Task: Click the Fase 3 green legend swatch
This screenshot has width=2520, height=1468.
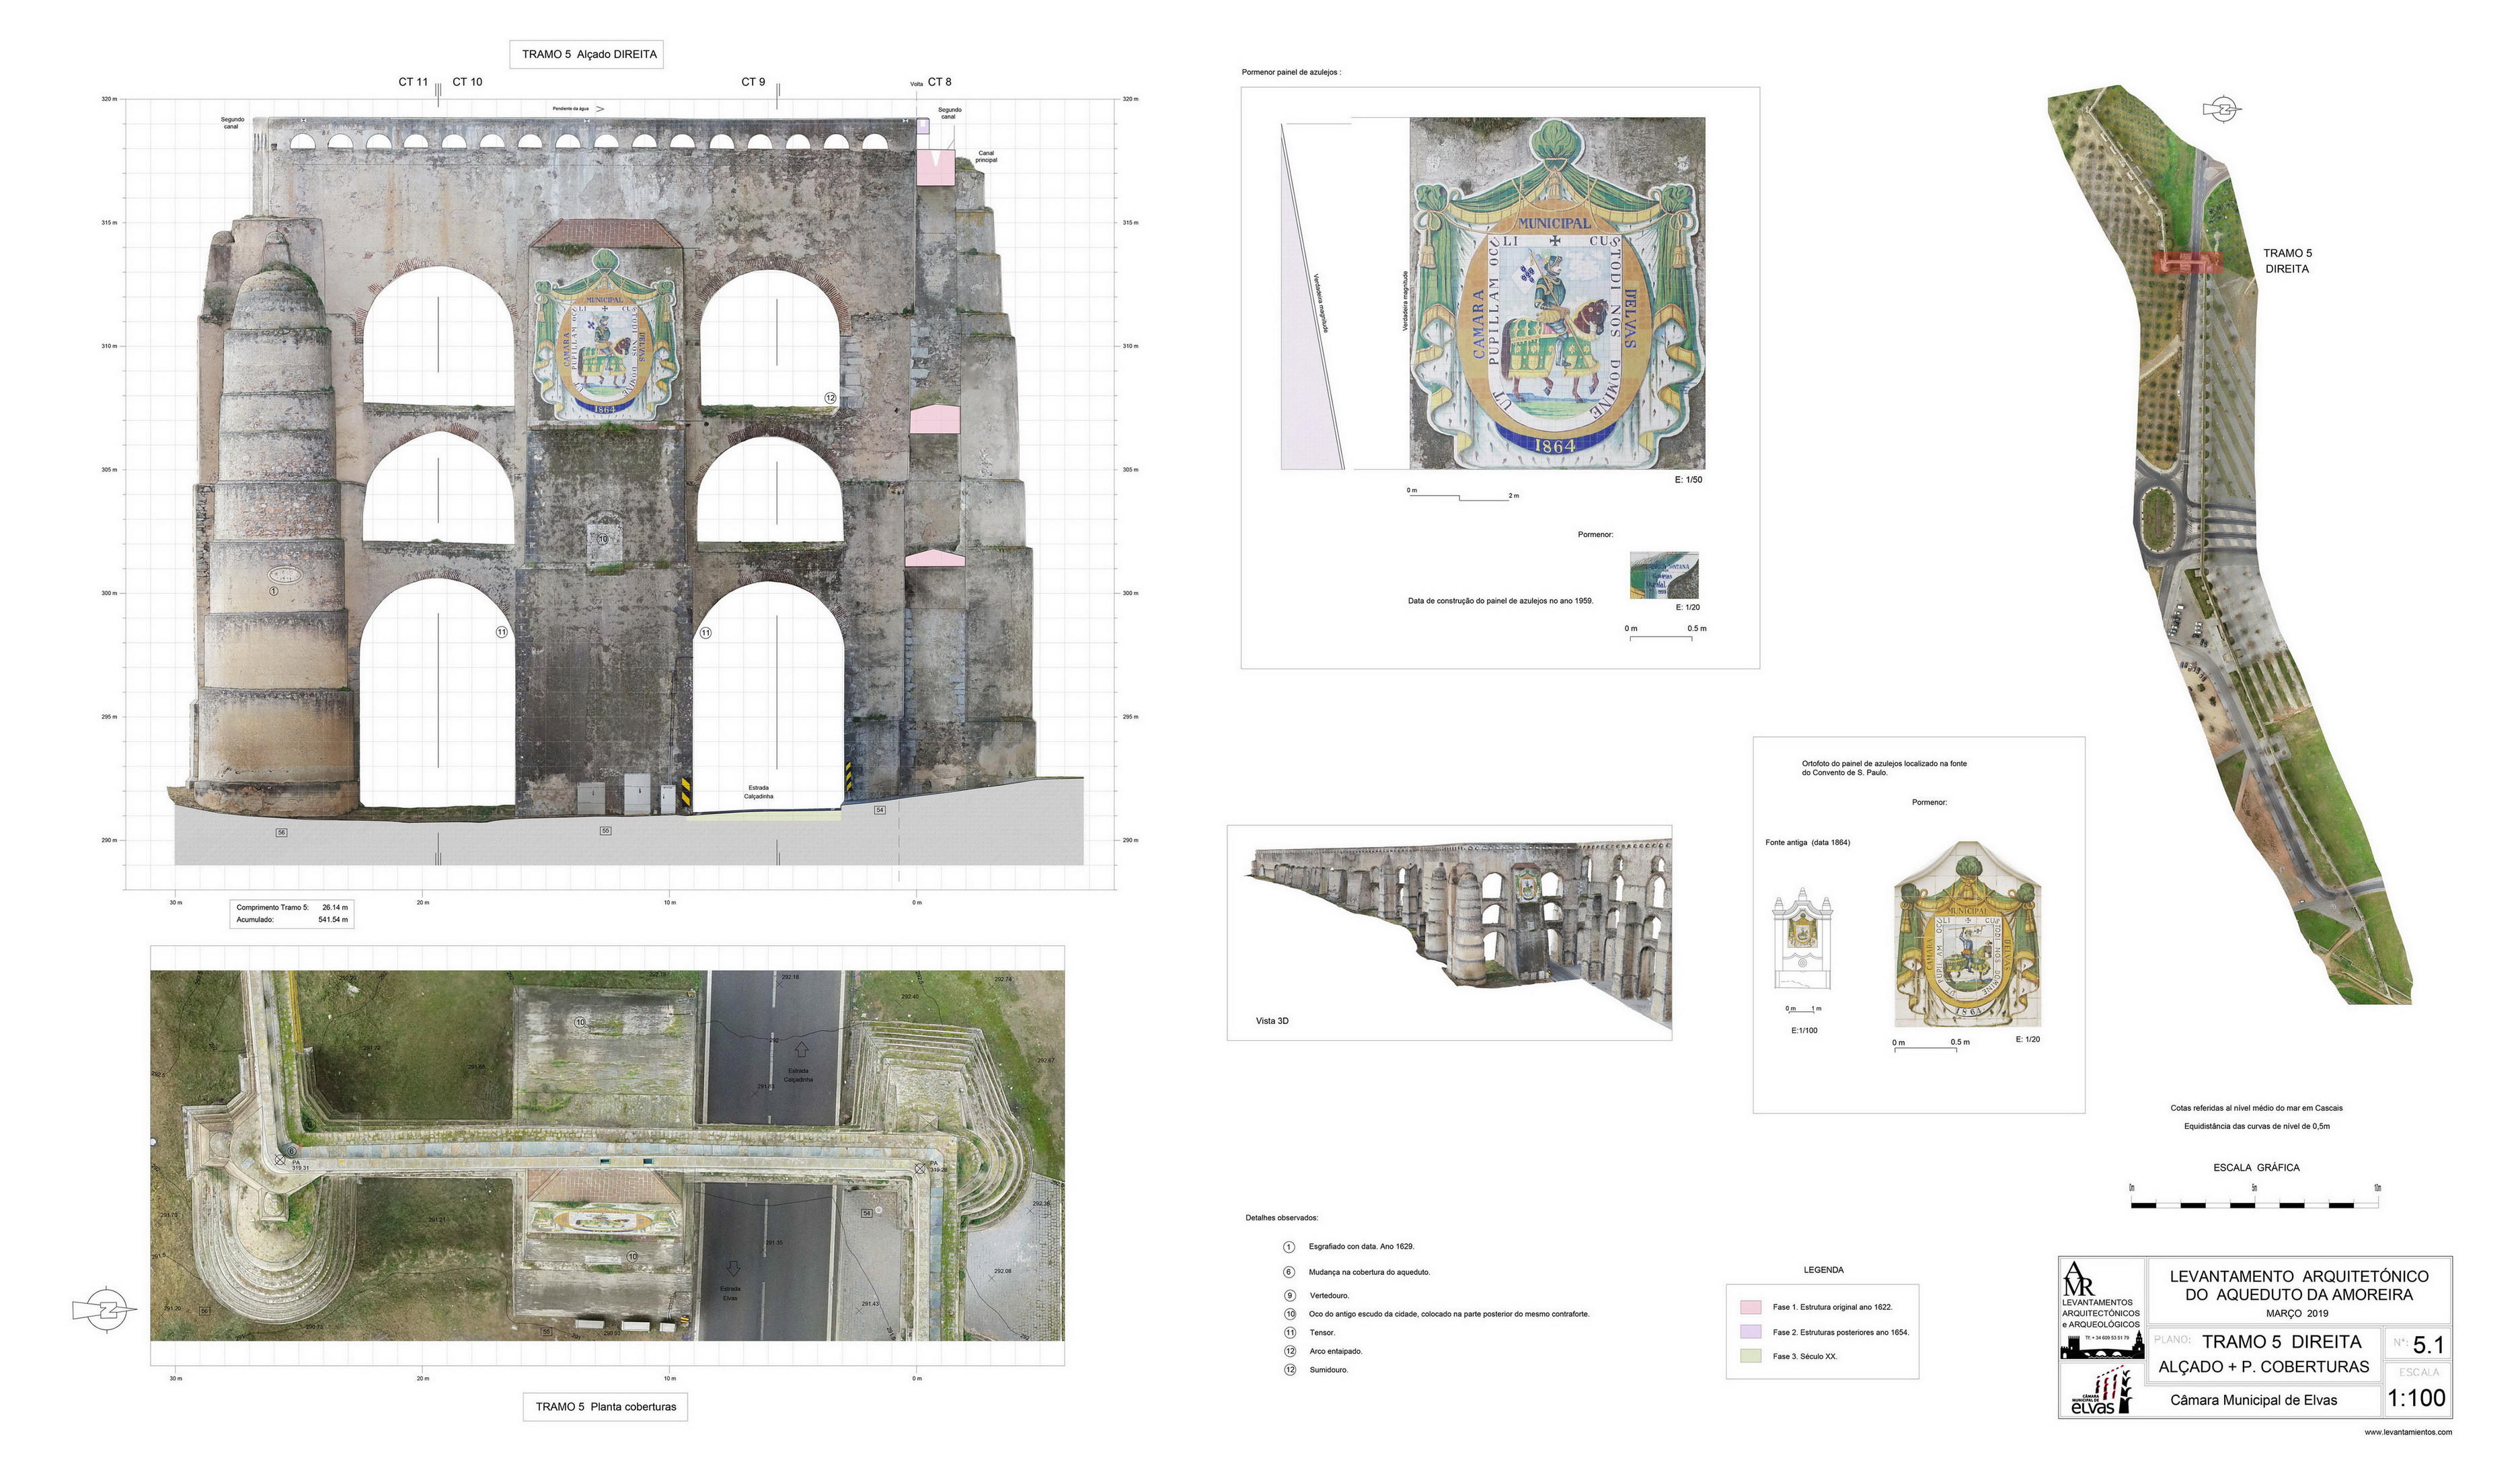Action: pyautogui.click(x=1750, y=1356)
